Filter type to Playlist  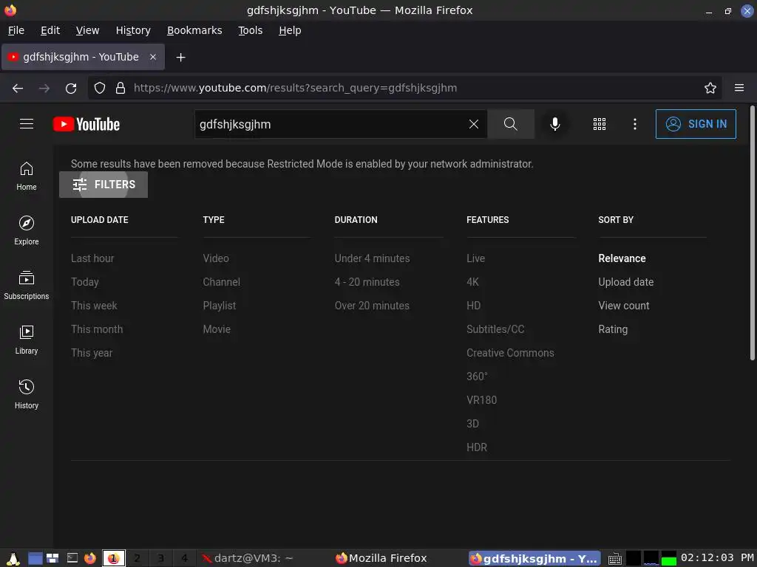click(x=219, y=306)
